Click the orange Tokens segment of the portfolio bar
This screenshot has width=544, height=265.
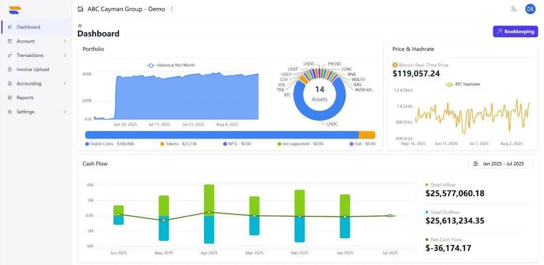click(x=367, y=135)
